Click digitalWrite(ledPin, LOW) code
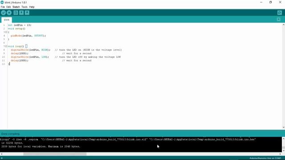The width and height of the screenshot is (285, 160). 30,57
